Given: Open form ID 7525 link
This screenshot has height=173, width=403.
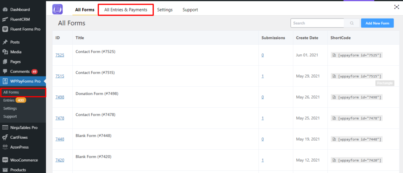Looking at the screenshot, I should tap(59, 55).
